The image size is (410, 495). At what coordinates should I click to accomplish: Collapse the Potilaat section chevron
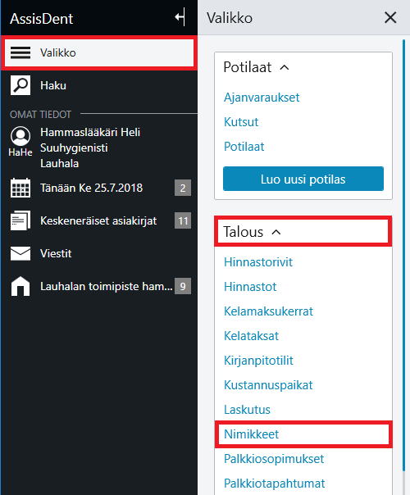tap(285, 67)
